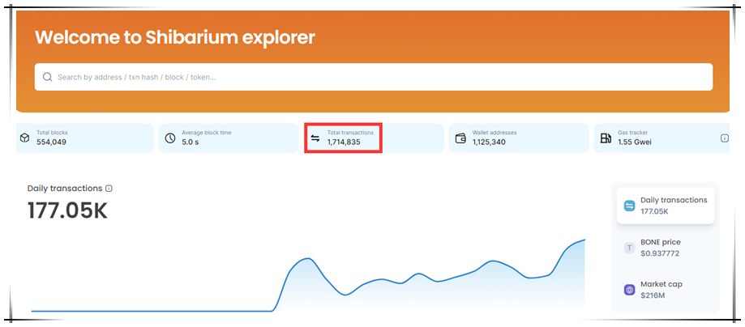This screenshot has width=745, height=327.
Task: Click the large 177.05K figure
Action: pyautogui.click(x=67, y=210)
